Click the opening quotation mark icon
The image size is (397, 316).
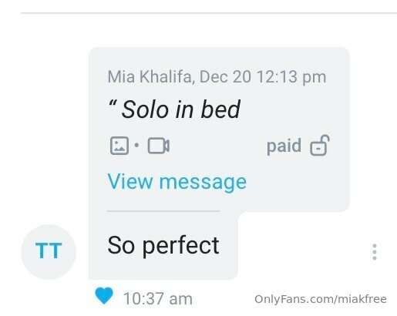pos(113,104)
